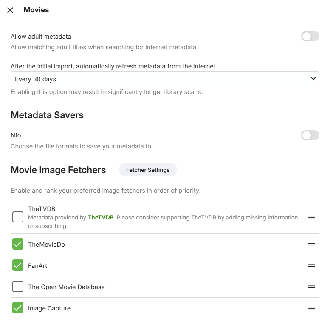Open Fetcher Settings
The height and width of the screenshot is (330, 330).
[x=148, y=170]
